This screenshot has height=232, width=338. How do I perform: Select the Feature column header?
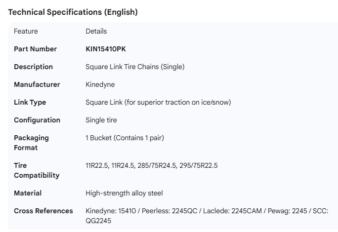26,31
